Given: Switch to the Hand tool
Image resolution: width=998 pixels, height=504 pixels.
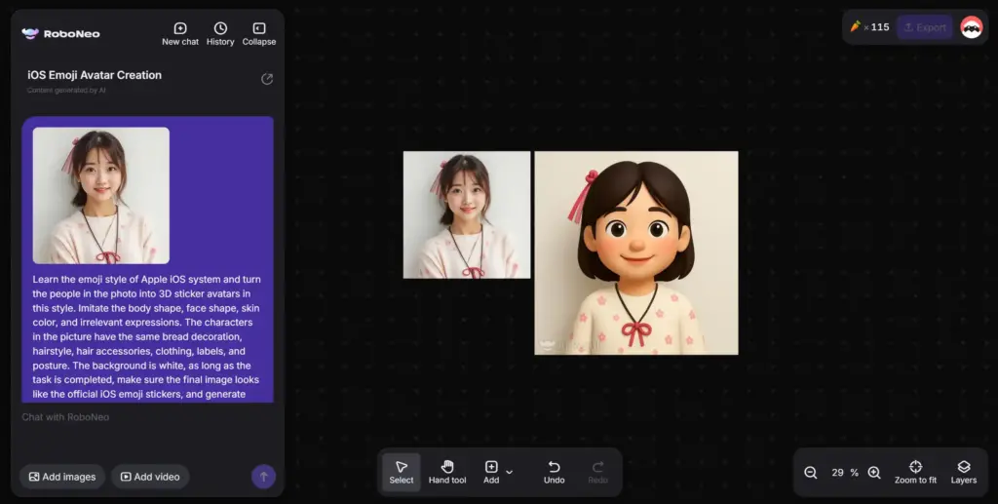Looking at the screenshot, I should pyautogui.click(x=447, y=472).
